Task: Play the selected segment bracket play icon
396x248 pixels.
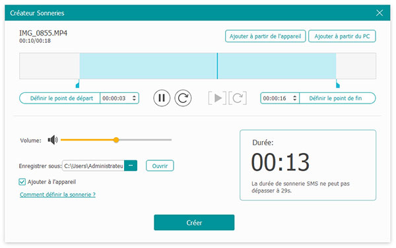Action: point(217,98)
